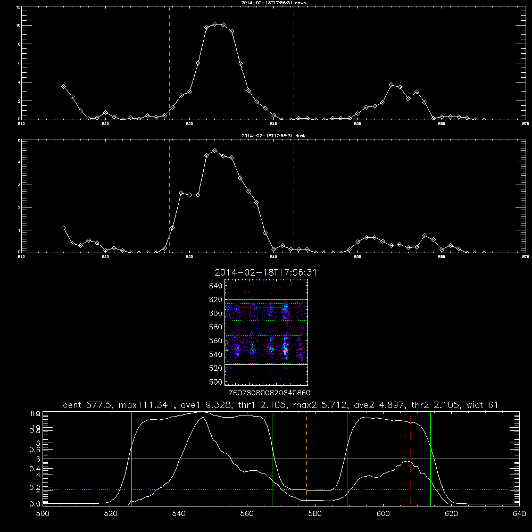Open the colored spectrogram image panel
The width and height of the screenshot is (532, 532).
(x=266, y=332)
